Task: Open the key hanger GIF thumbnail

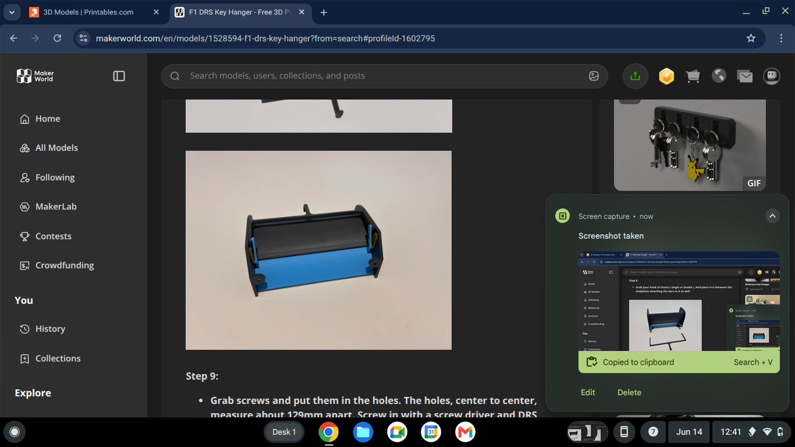Action: (x=690, y=145)
